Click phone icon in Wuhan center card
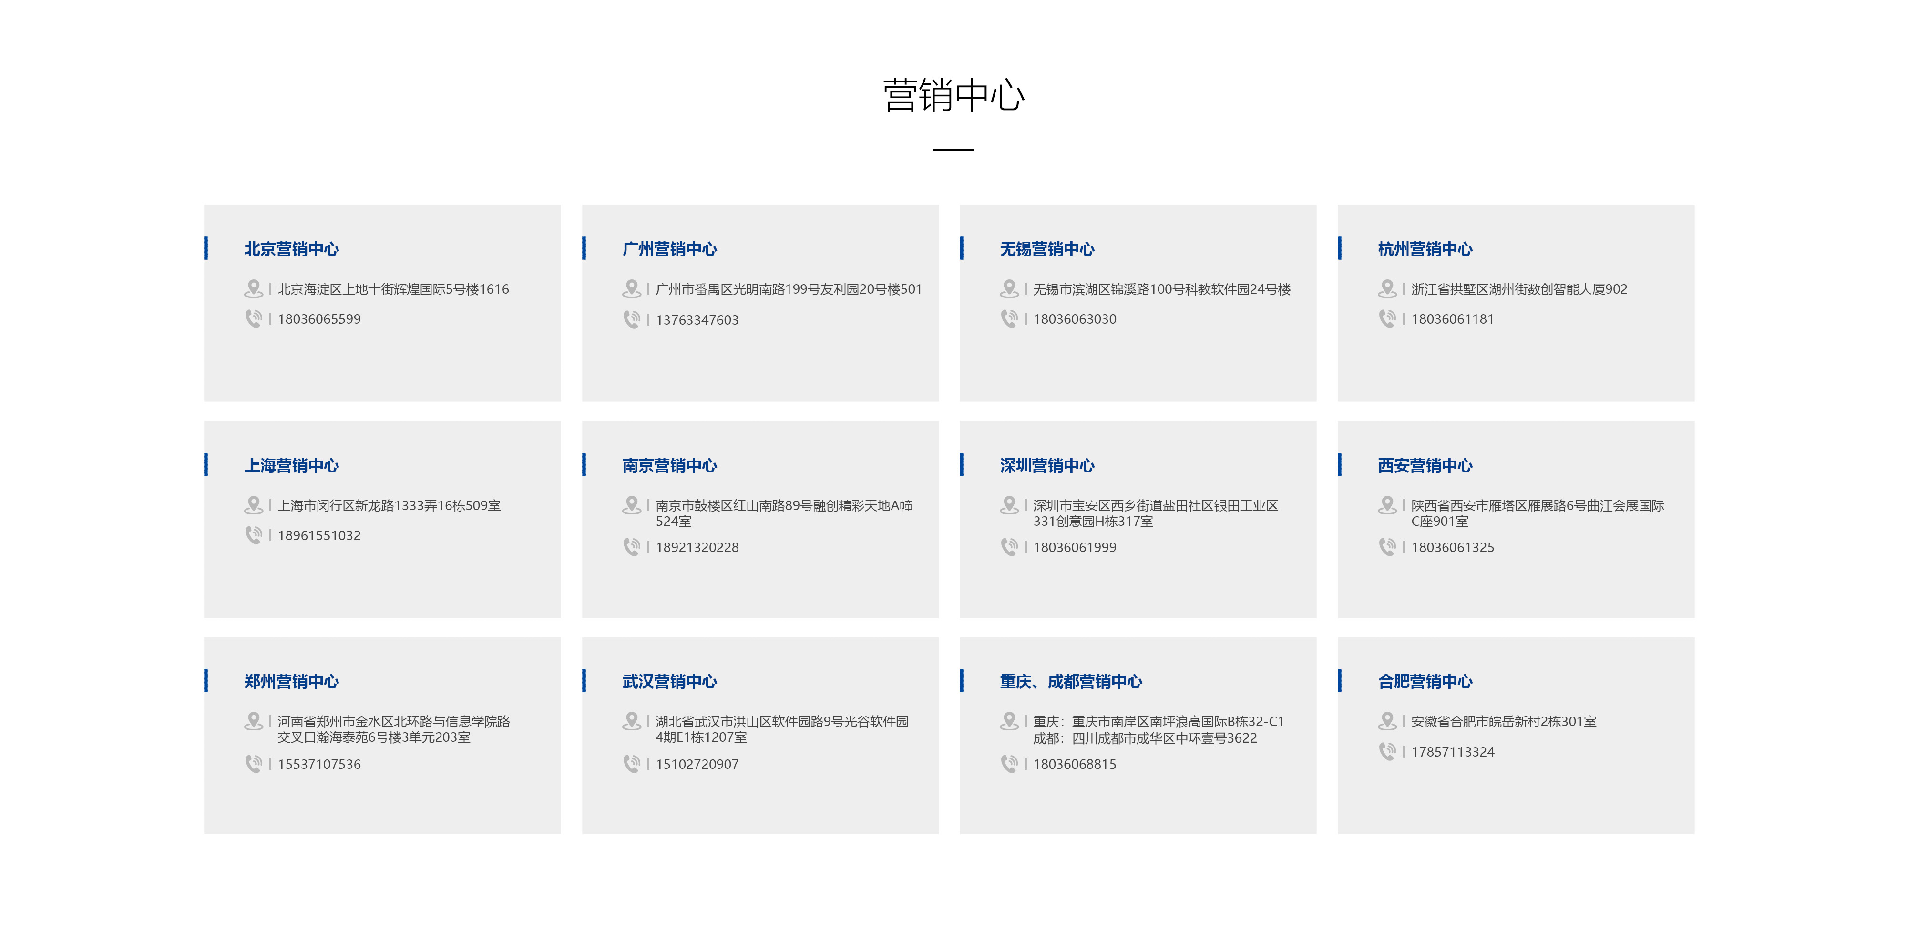This screenshot has width=1907, height=932. pyautogui.click(x=632, y=763)
